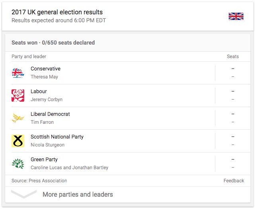Click Source: Press Association text
Image resolution: width=256 pixels, height=209 pixels.
[39, 181]
